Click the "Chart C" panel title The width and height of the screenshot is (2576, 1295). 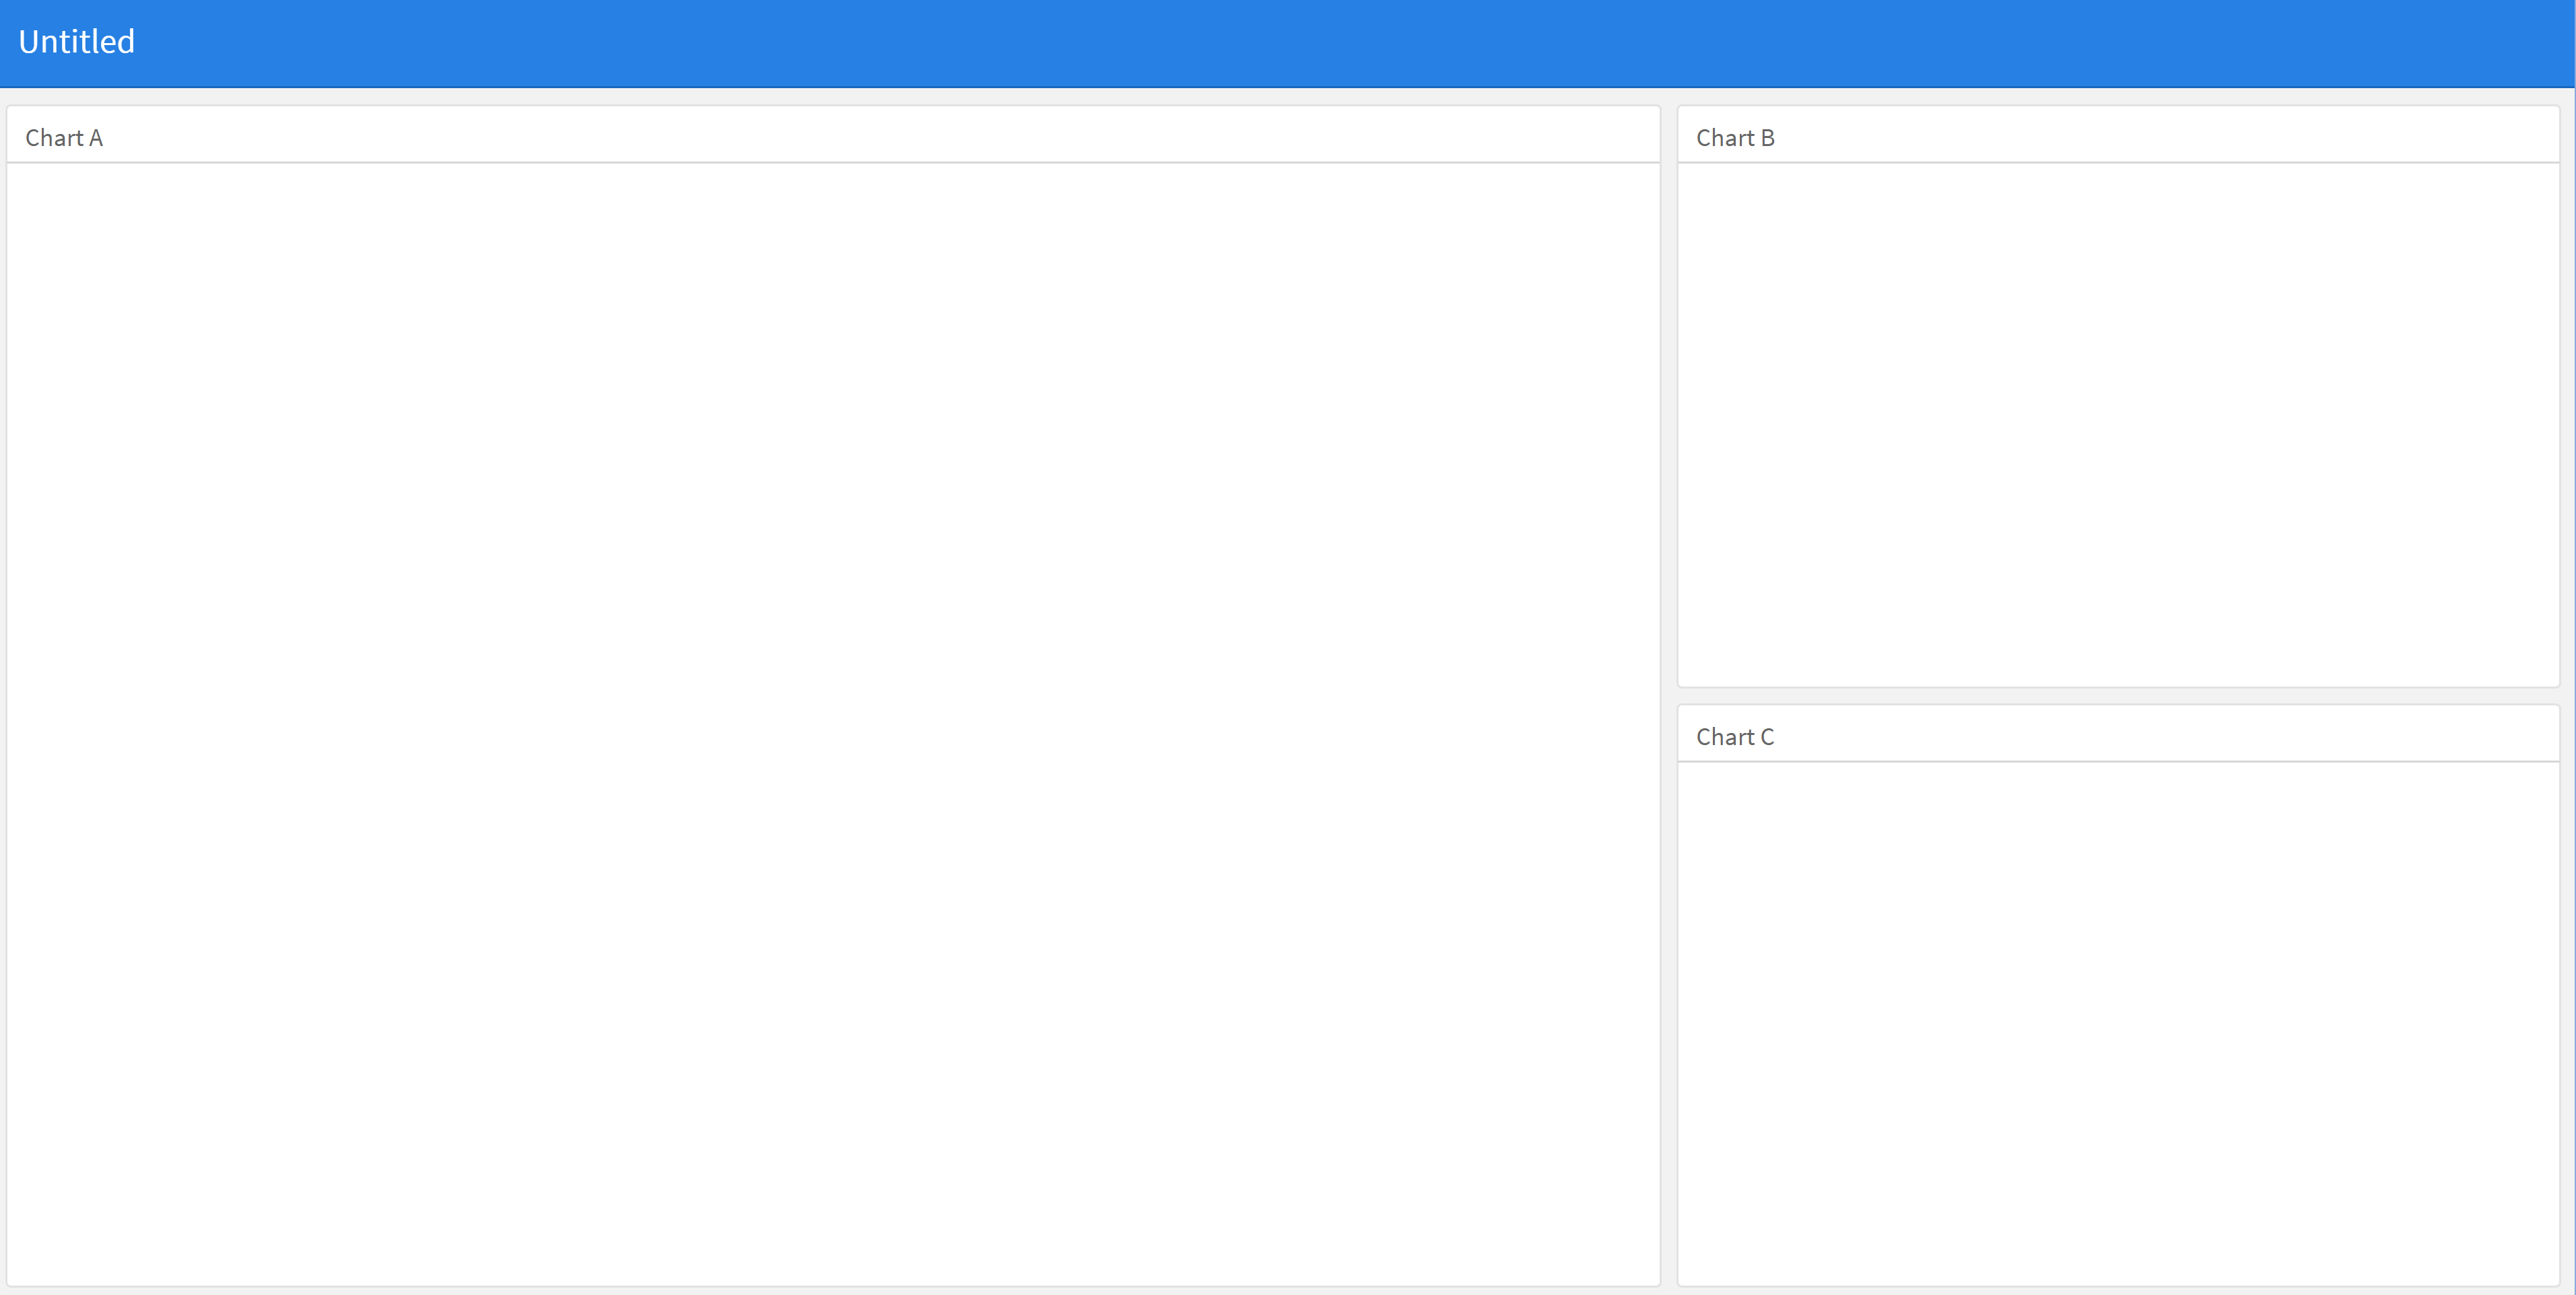(x=1735, y=737)
